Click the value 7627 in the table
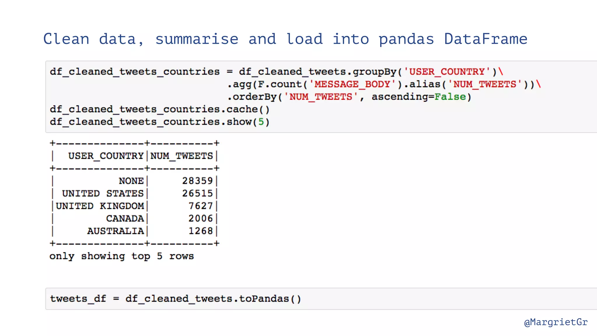597x336 pixels. coord(201,206)
